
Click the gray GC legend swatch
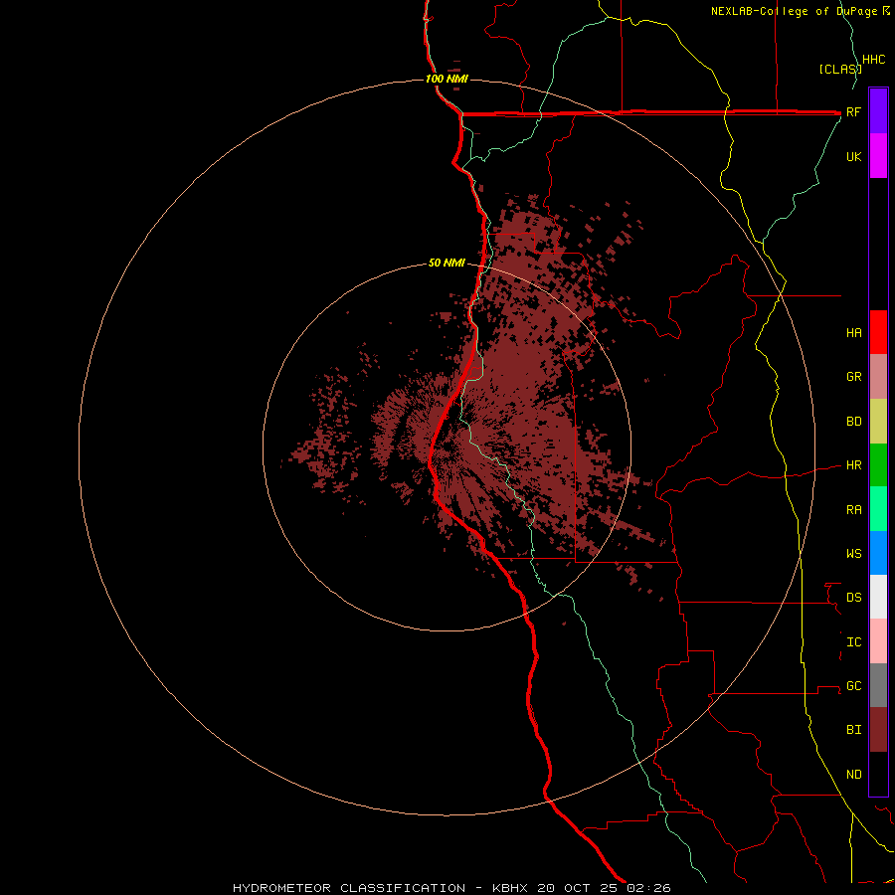pyautogui.click(x=878, y=685)
